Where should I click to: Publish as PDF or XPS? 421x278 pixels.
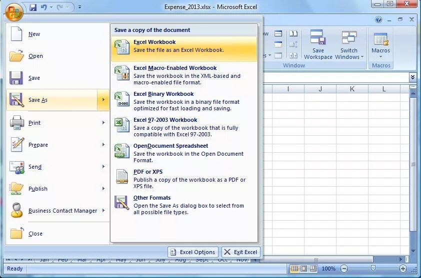tap(184, 179)
